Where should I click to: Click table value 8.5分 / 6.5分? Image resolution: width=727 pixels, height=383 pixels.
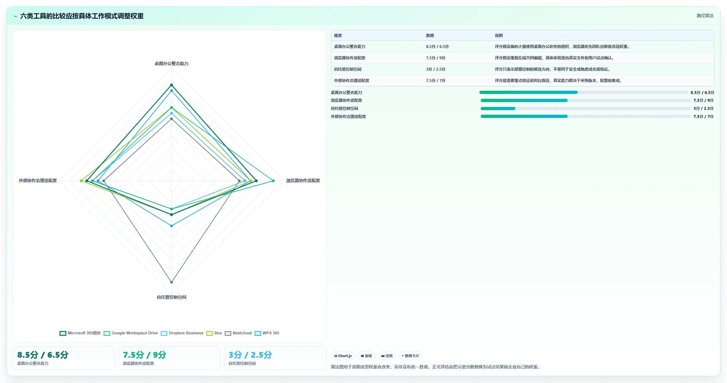click(x=437, y=47)
